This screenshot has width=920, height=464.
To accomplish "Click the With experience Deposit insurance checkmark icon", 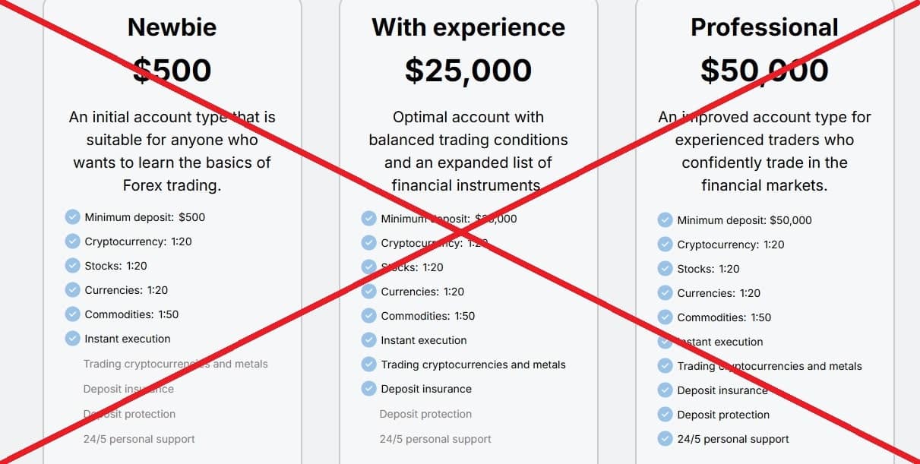I will [x=368, y=389].
